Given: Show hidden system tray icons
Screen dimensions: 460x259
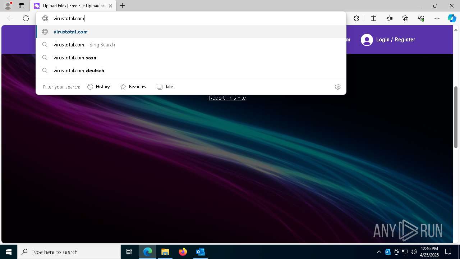Looking at the screenshot, I should tap(379, 252).
